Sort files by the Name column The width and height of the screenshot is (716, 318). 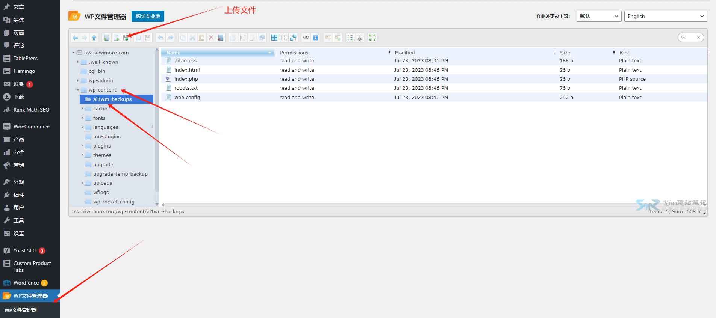pos(218,53)
